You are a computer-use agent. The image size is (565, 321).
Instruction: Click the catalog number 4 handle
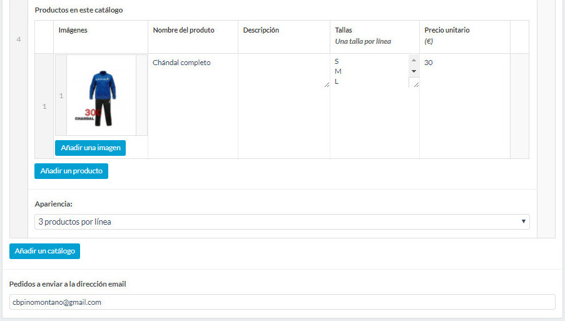(19, 39)
